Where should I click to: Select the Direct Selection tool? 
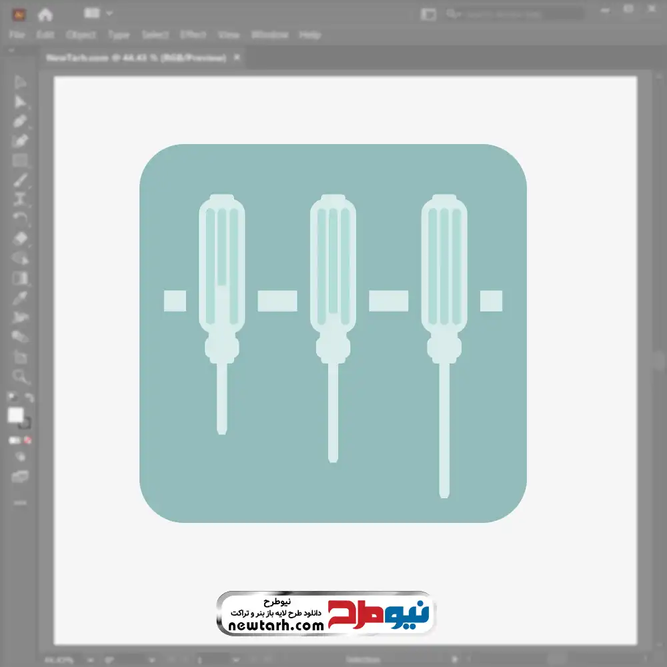coord(20,102)
